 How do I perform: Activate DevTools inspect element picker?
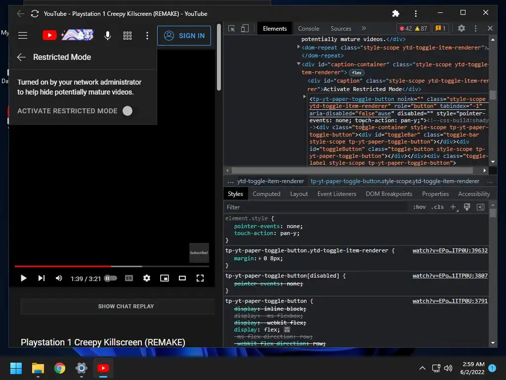[x=231, y=28]
